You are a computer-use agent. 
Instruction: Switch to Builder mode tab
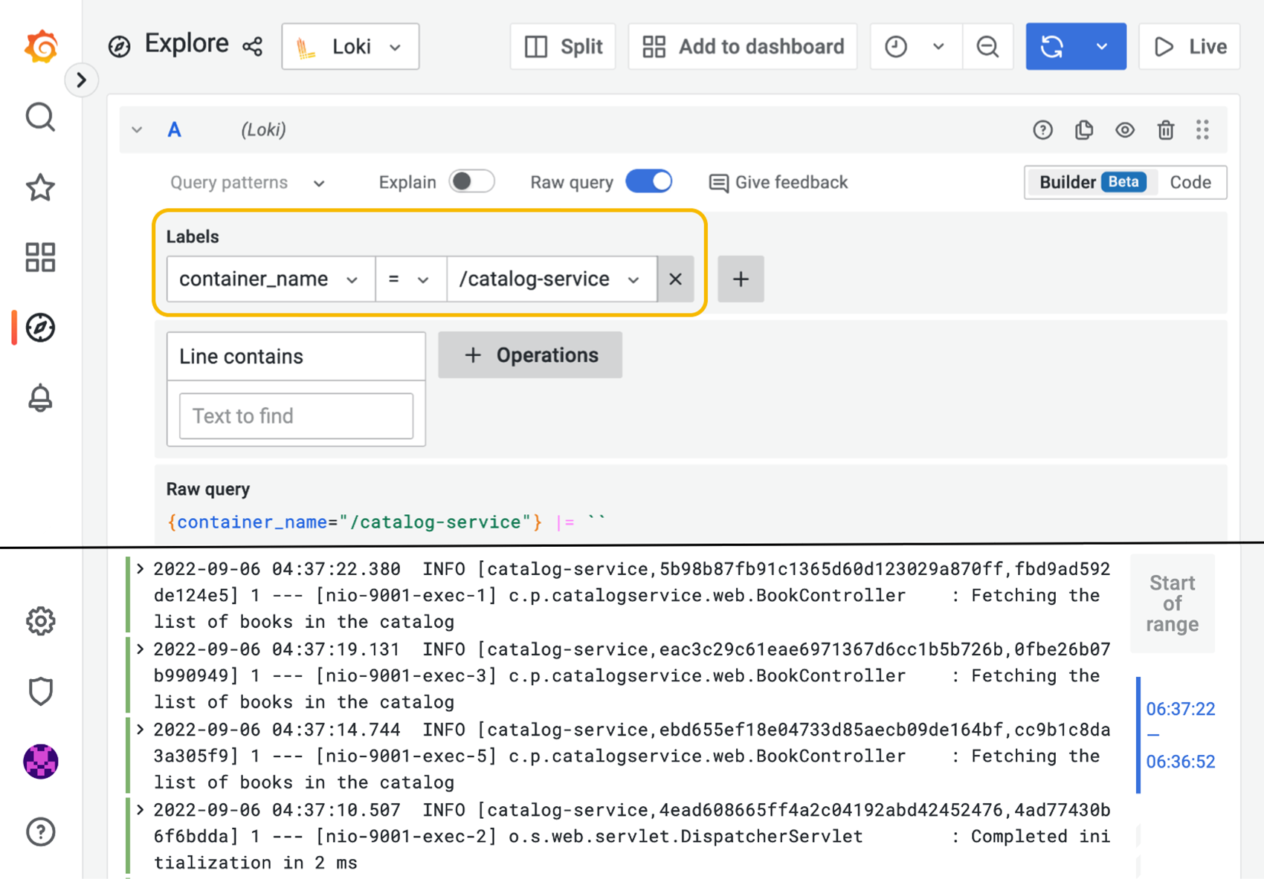[1092, 182]
